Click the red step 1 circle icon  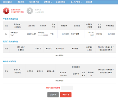6,11
